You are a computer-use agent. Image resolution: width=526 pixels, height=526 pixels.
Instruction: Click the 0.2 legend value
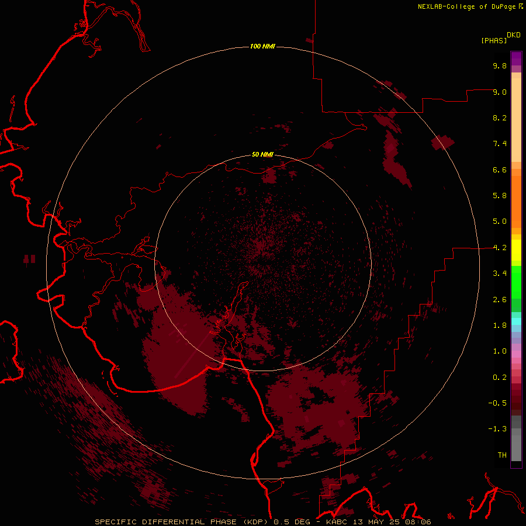pos(500,378)
